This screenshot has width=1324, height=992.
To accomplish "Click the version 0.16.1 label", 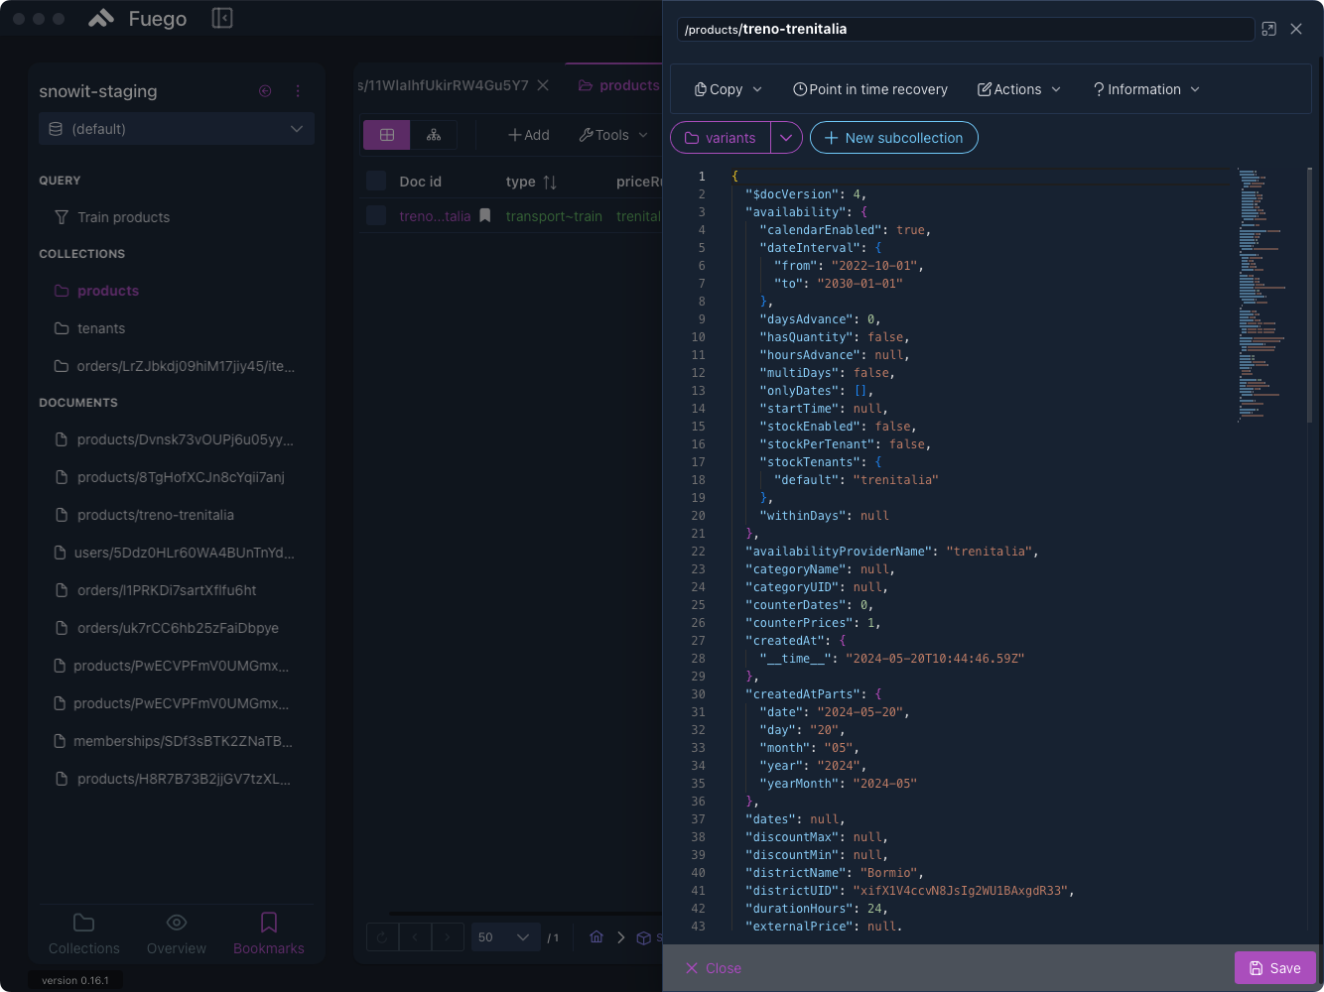I will [x=75, y=980].
